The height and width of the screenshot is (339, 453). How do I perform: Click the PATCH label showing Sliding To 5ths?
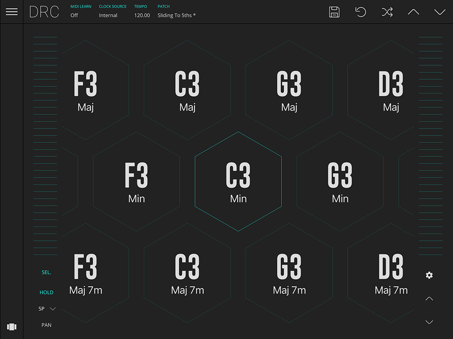tap(176, 15)
